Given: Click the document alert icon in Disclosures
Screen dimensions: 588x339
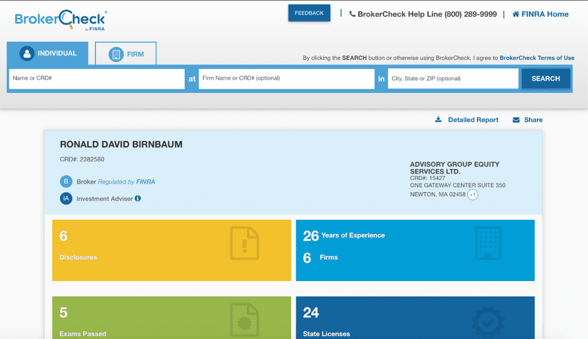Looking at the screenshot, I should [245, 243].
